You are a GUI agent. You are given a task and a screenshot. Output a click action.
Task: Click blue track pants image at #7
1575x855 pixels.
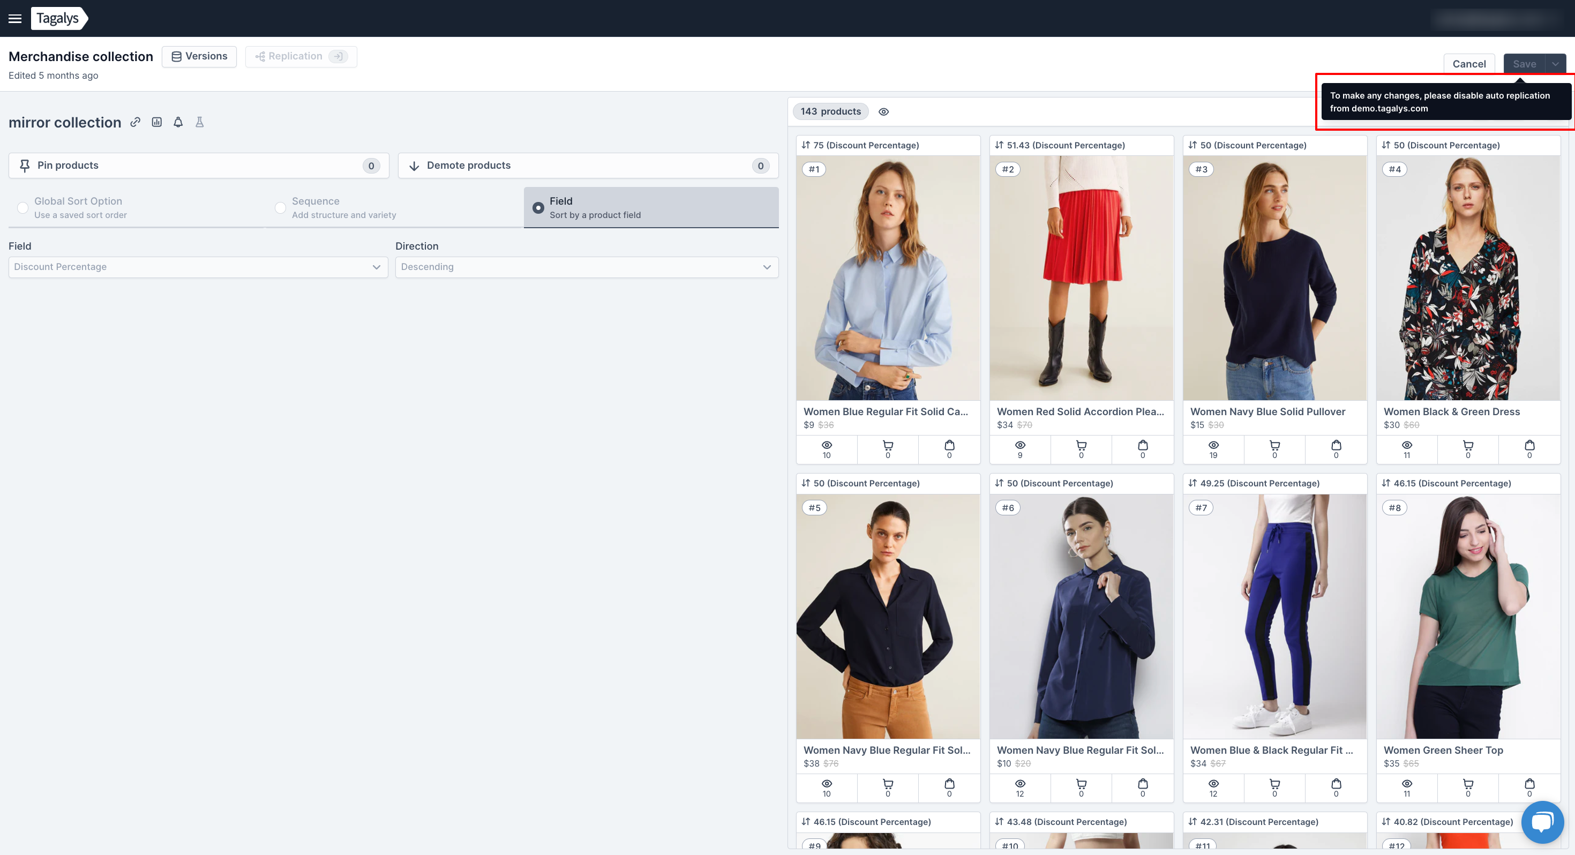click(x=1275, y=617)
